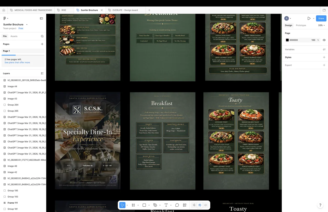Search layers with the magnifier icon
This screenshot has height=212, width=328.
[x=42, y=36]
